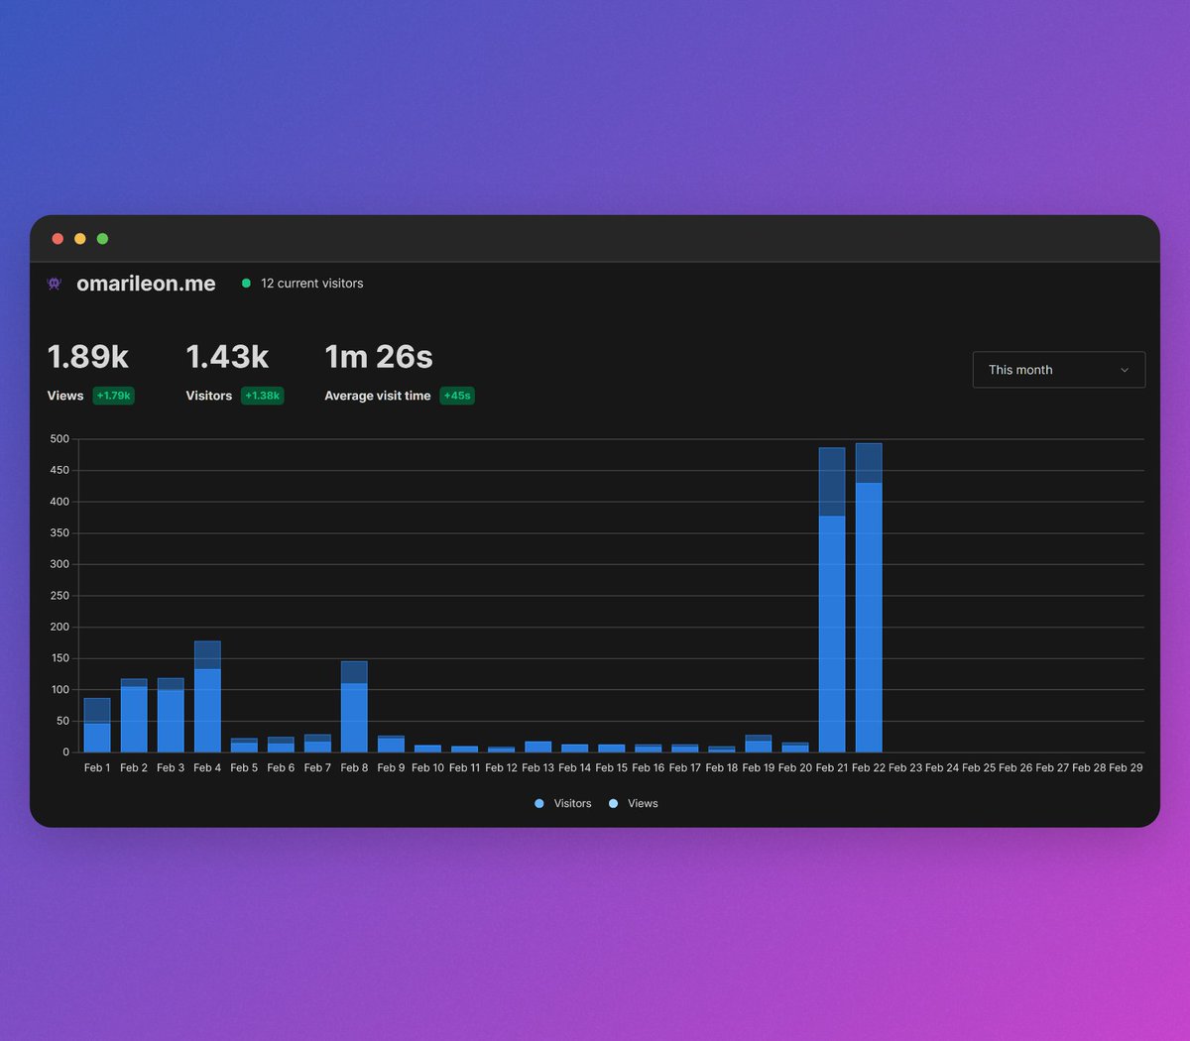Click the Feb 9 bar in the chart

pyautogui.click(x=391, y=744)
